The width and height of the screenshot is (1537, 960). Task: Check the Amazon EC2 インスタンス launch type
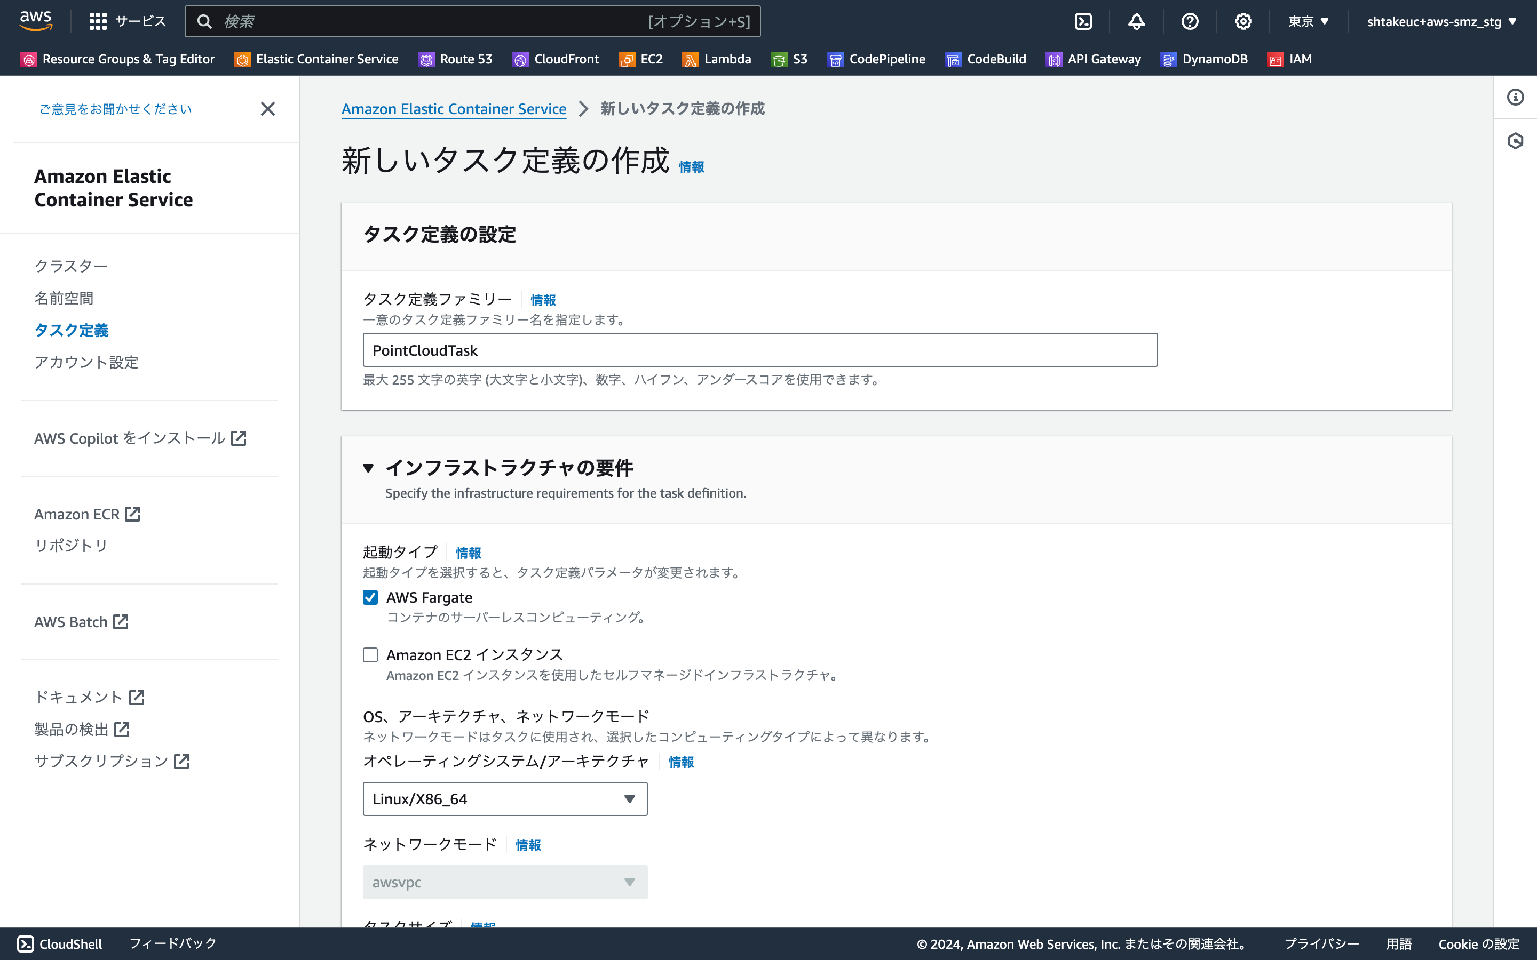pyautogui.click(x=370, y=654)
